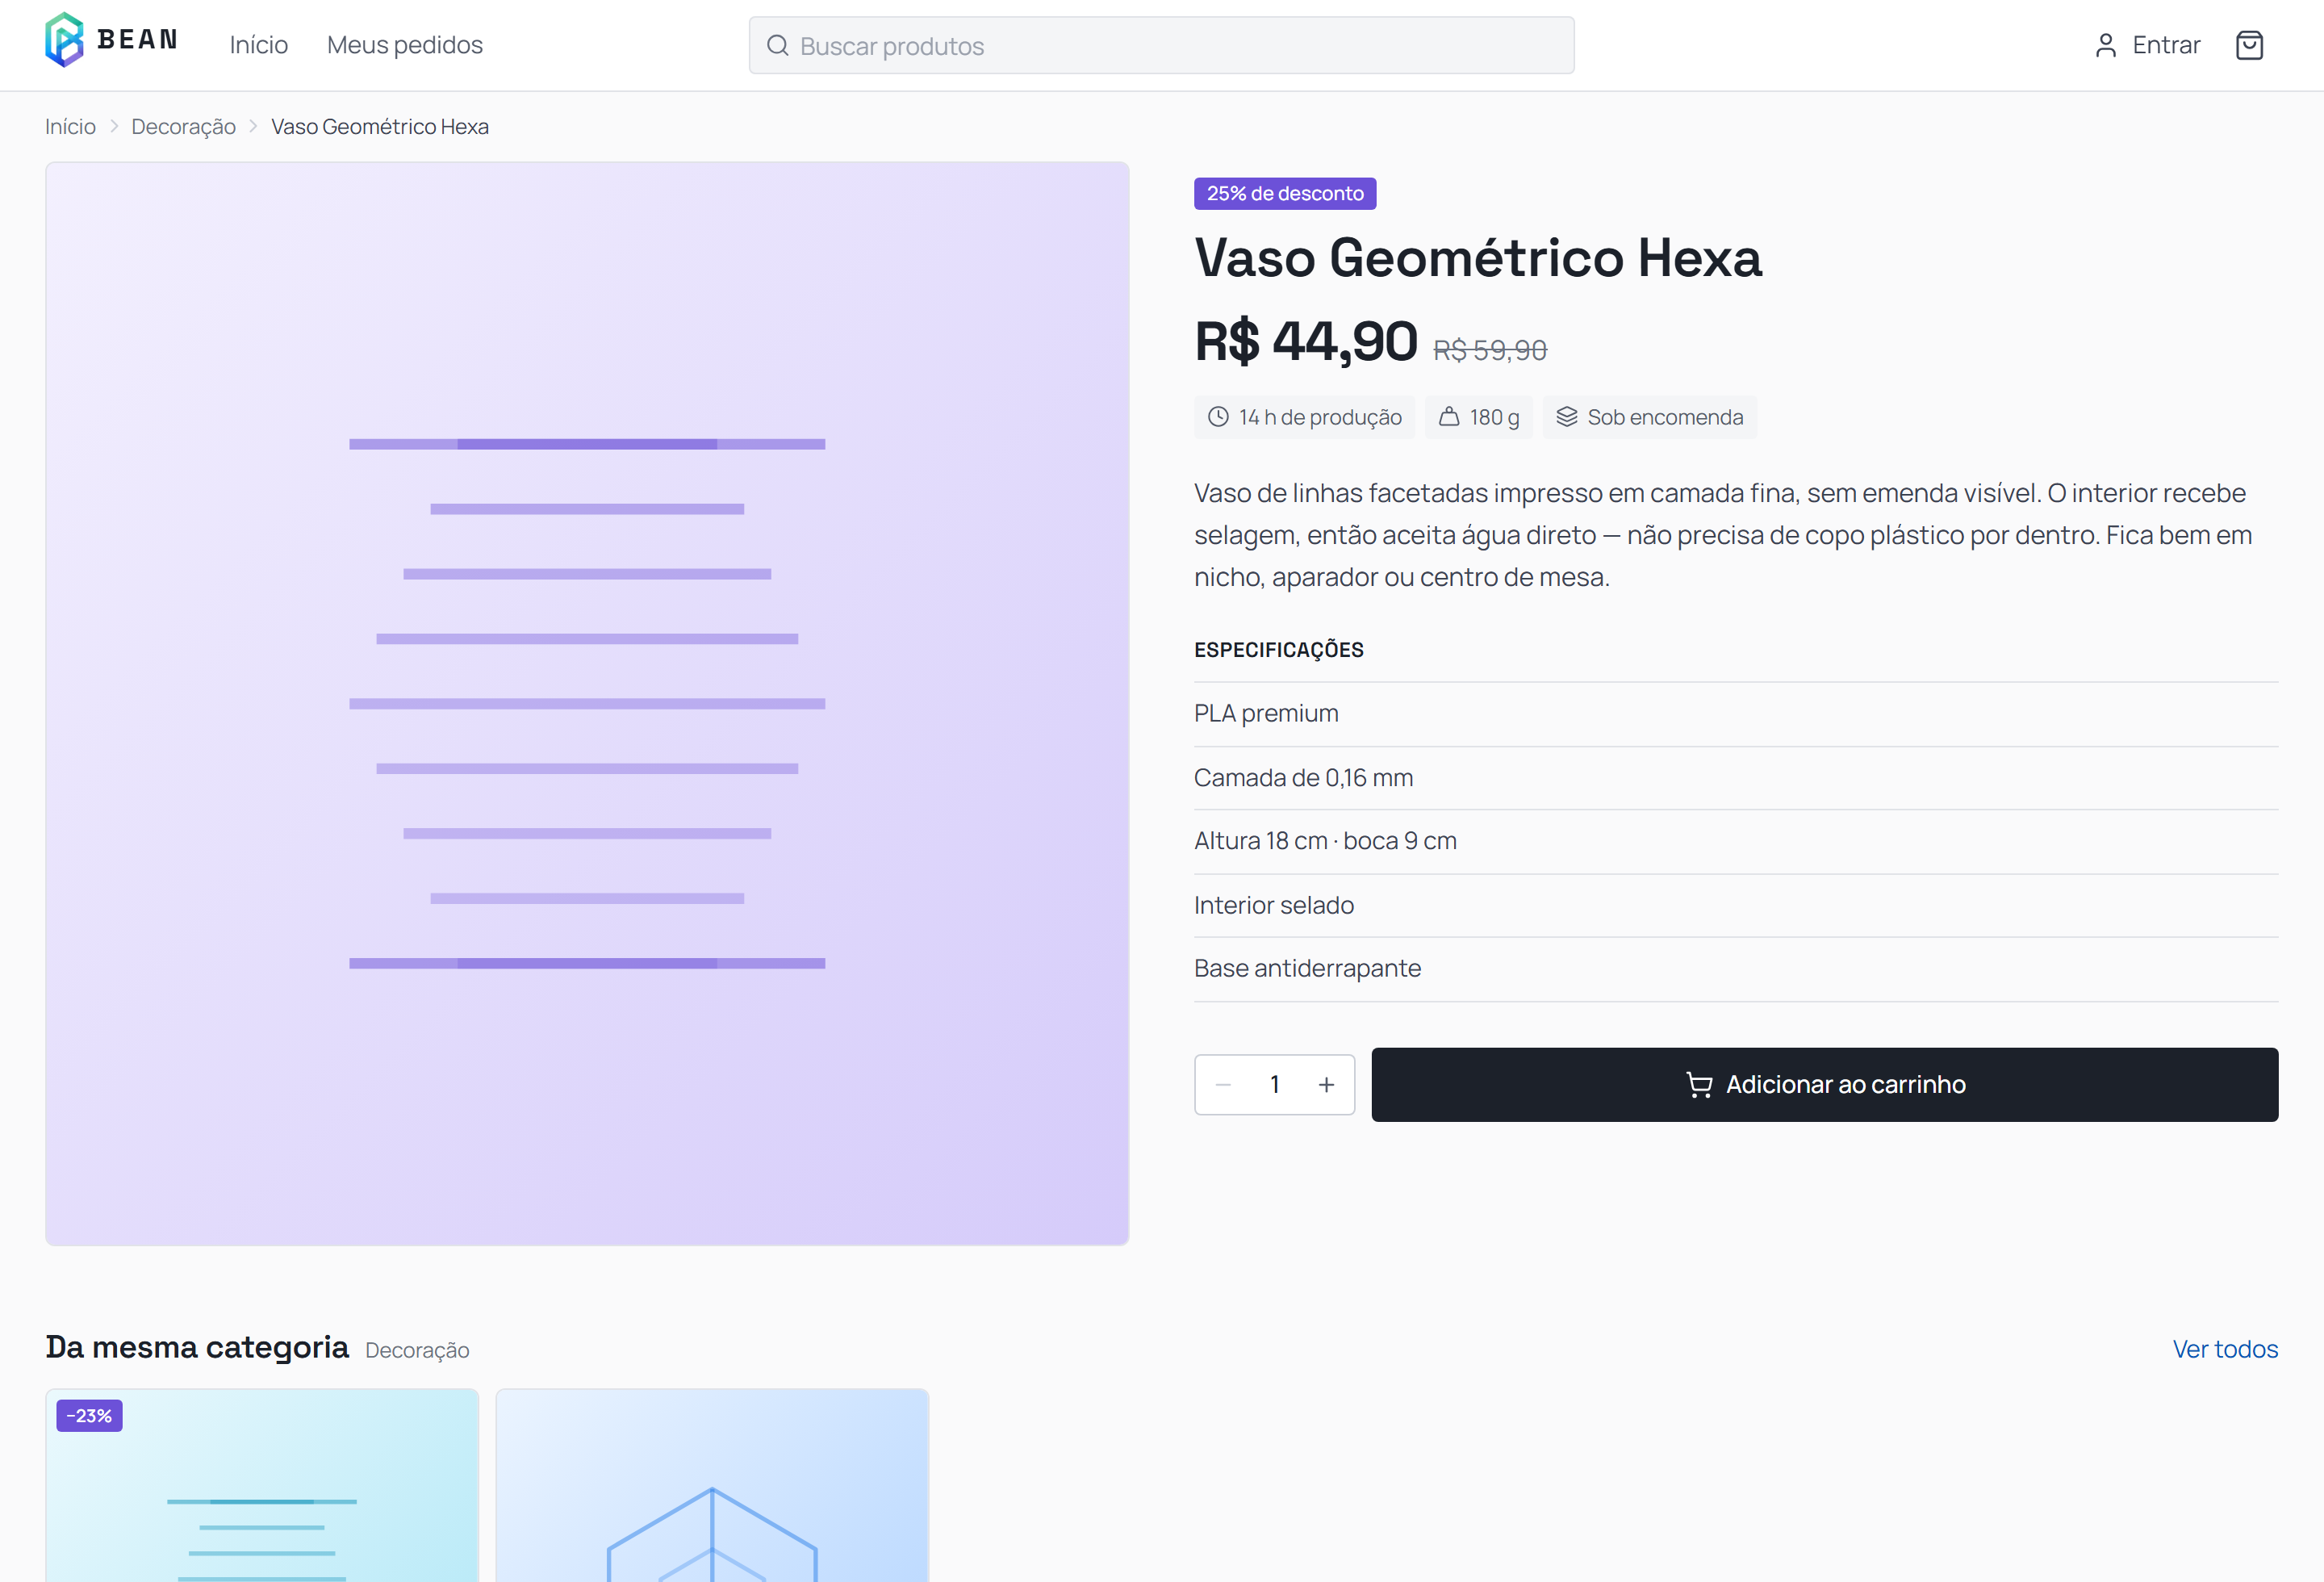Click the Interior selado specification row
The width and height of the screenshot is (2324, 1582).
pyautogui.click(x=1735, y=905)
